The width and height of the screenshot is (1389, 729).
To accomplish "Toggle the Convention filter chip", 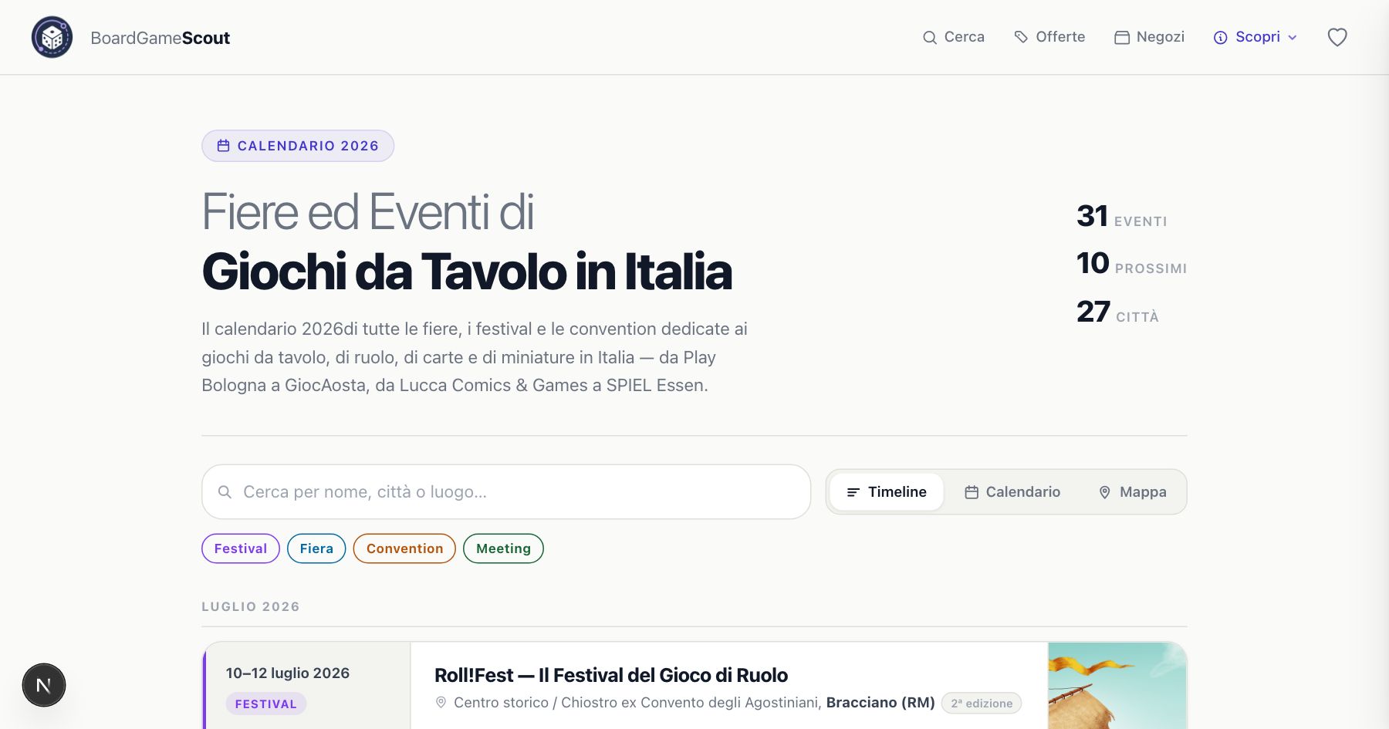I will click(x=404, y=548).
